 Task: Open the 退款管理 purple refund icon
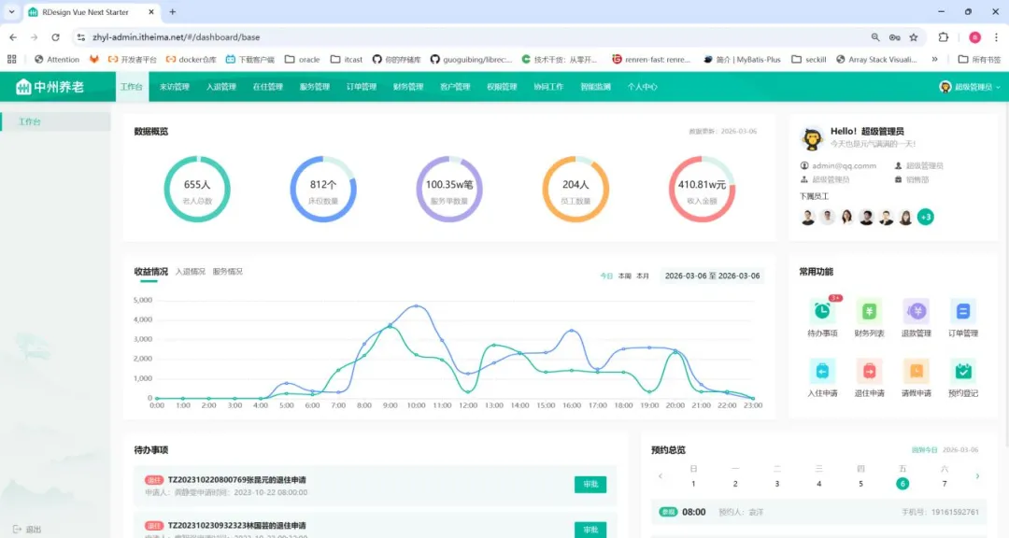point(916,311)
